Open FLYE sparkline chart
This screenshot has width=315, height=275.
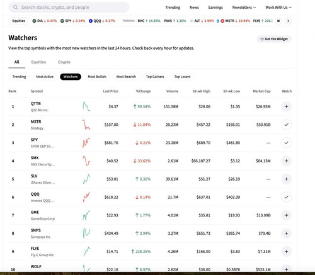point(86,251)
